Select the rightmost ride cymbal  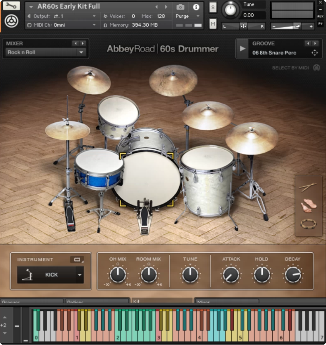pos(252,138)
